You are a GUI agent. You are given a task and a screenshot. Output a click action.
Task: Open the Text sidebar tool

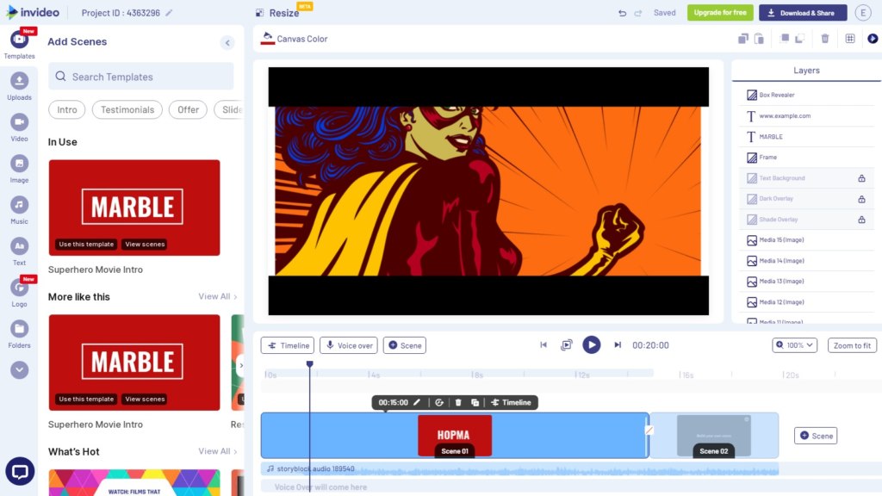coord(19,251)
